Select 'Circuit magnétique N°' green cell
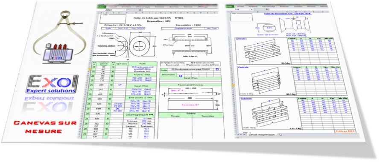 coord(139,115)
